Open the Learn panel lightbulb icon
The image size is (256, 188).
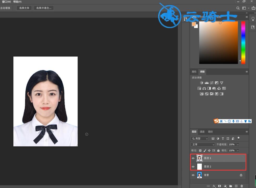coord(253,19)
